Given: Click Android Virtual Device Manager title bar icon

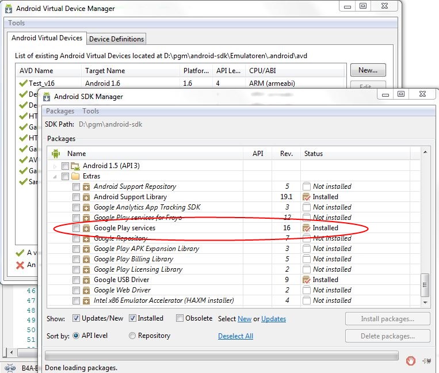Looking at the screenshot, I should (9, 9).
